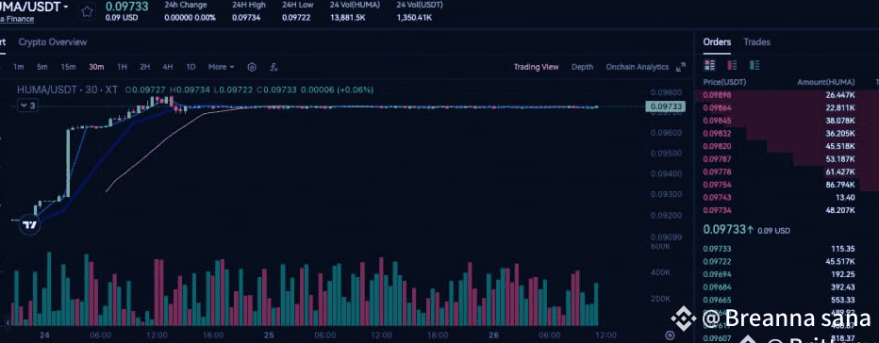The width and height of the screenshot is (879, 343).
Task: Expand chart to fullscreen icon
Action: point(681,67)
